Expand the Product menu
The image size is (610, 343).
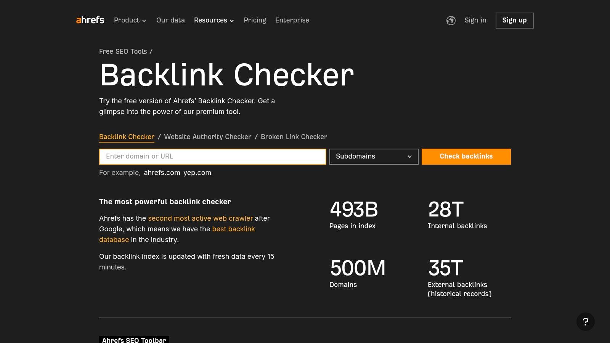tap(130, 20)
